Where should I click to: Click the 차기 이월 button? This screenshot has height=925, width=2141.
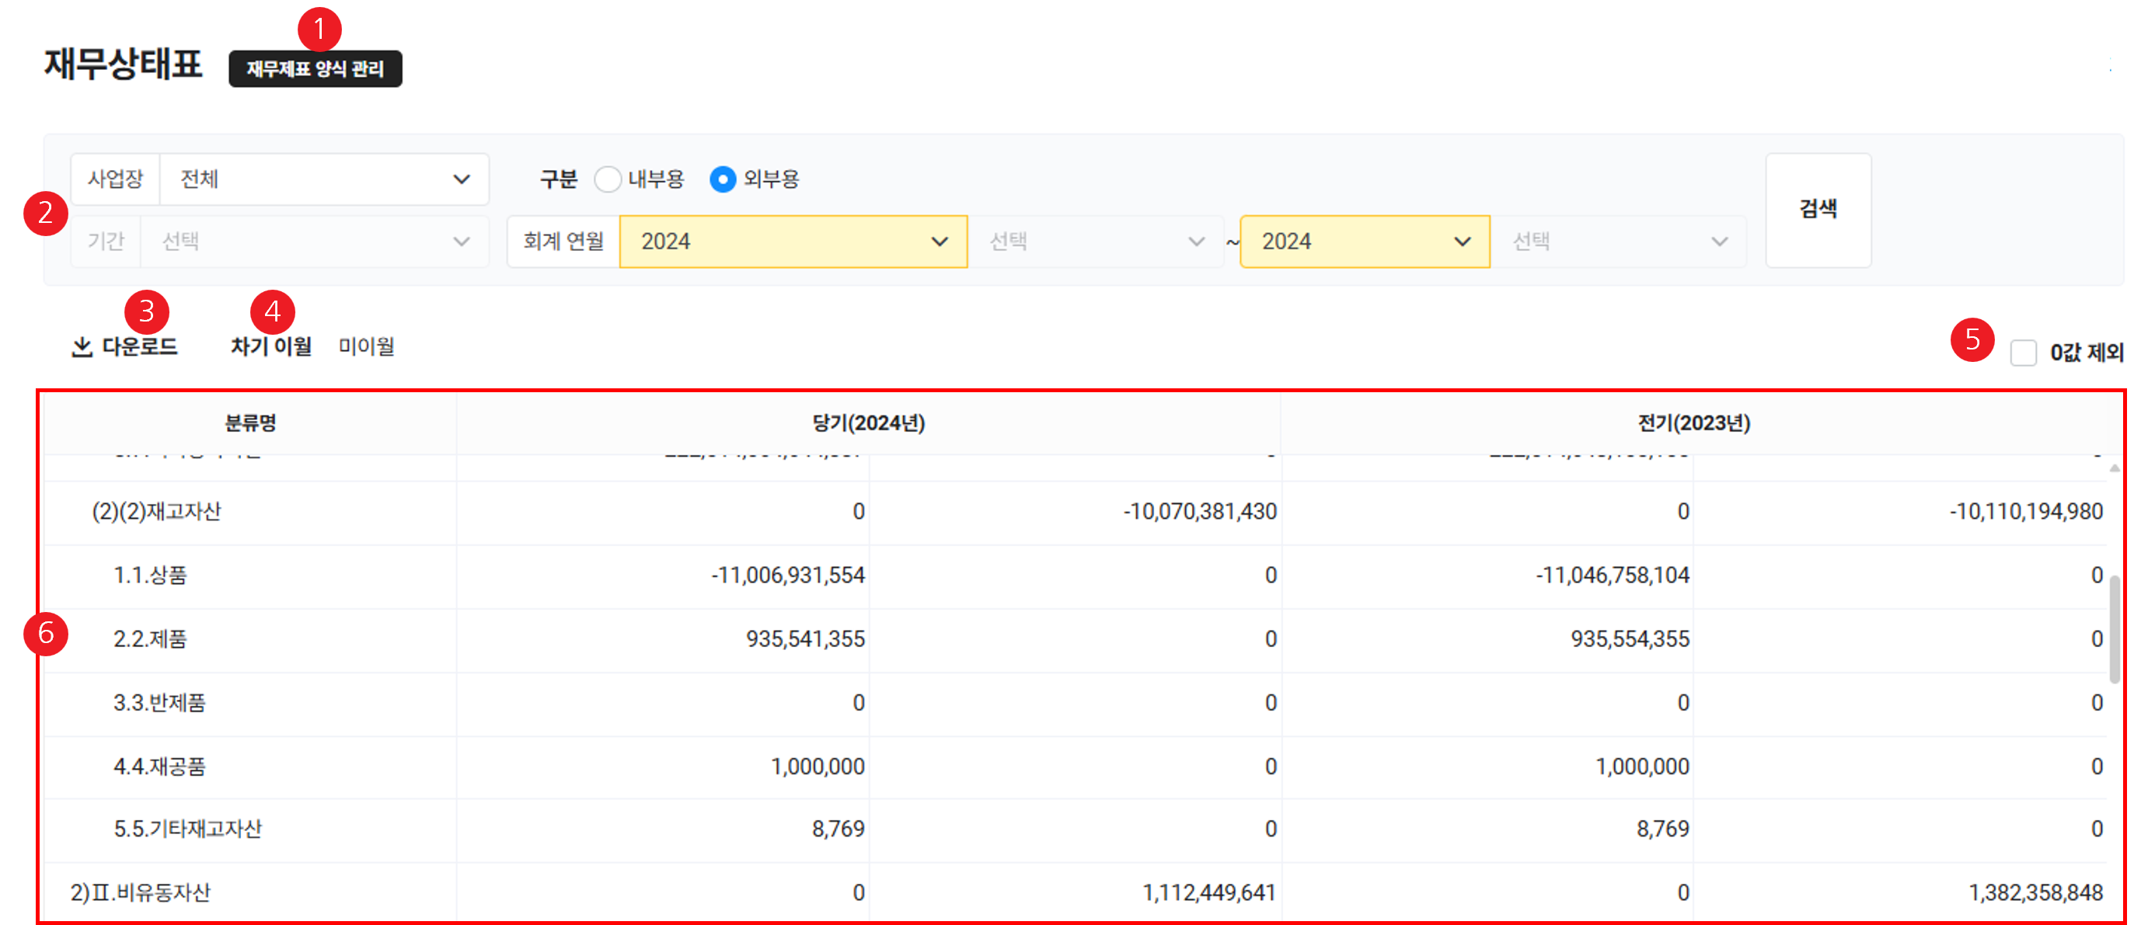click(271, 346)
